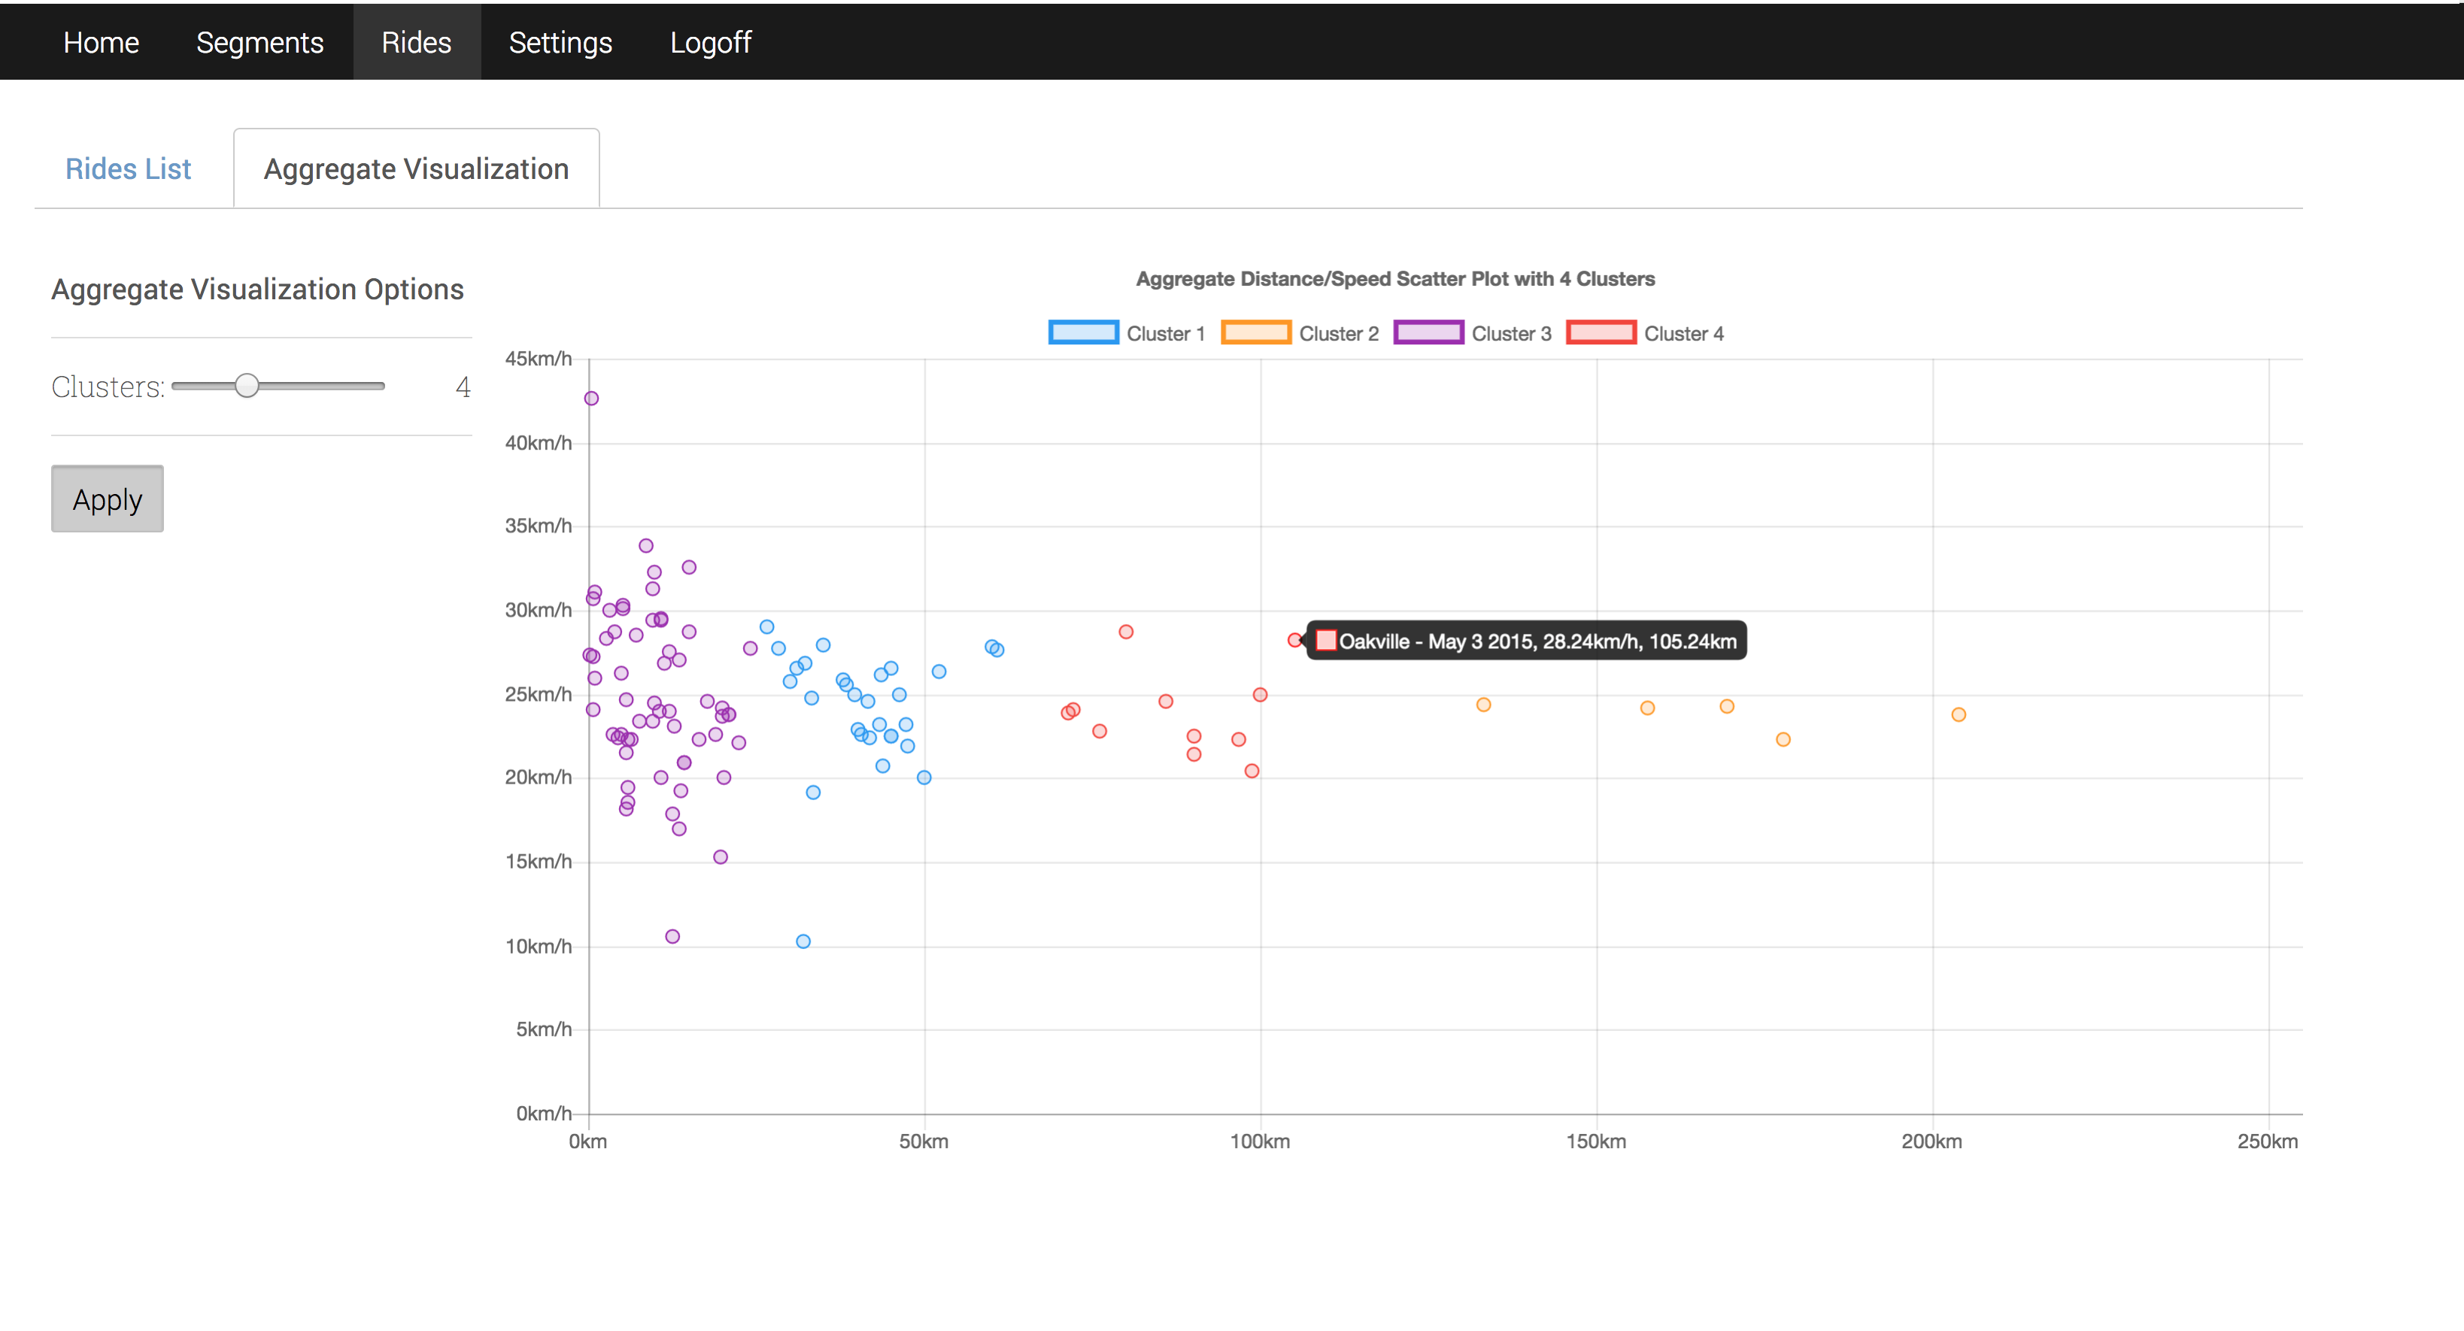Screen dimensions: 2464x1331
Task: Click the rightmost orange point past 200km
Action: tap(1958, 715)
